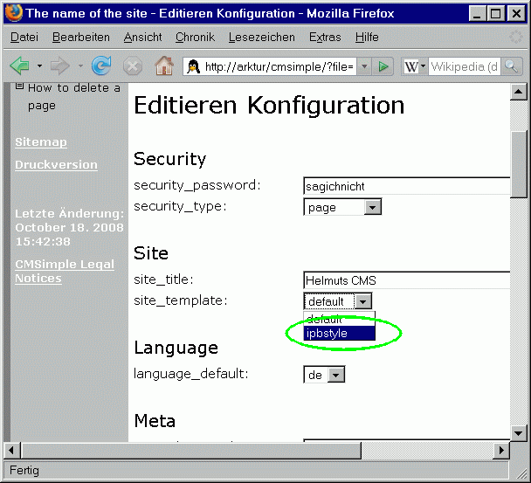The height and width of the screenshot is (483, 531).
Task: Open the back button history dropdown arrow
Action: 39,66
